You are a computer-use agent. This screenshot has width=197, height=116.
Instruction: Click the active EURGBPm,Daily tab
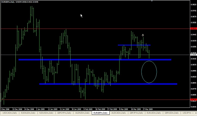point(101,113)
